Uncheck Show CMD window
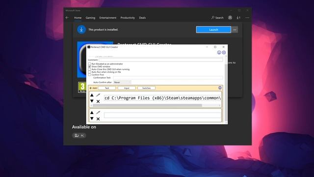 click(89, 66)
